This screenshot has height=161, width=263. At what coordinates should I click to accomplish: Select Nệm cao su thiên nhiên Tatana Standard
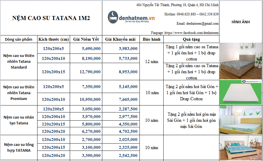pyautogui.click(x=19, y=61)
